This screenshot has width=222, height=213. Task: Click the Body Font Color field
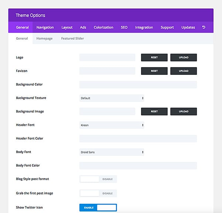(138, 166)
